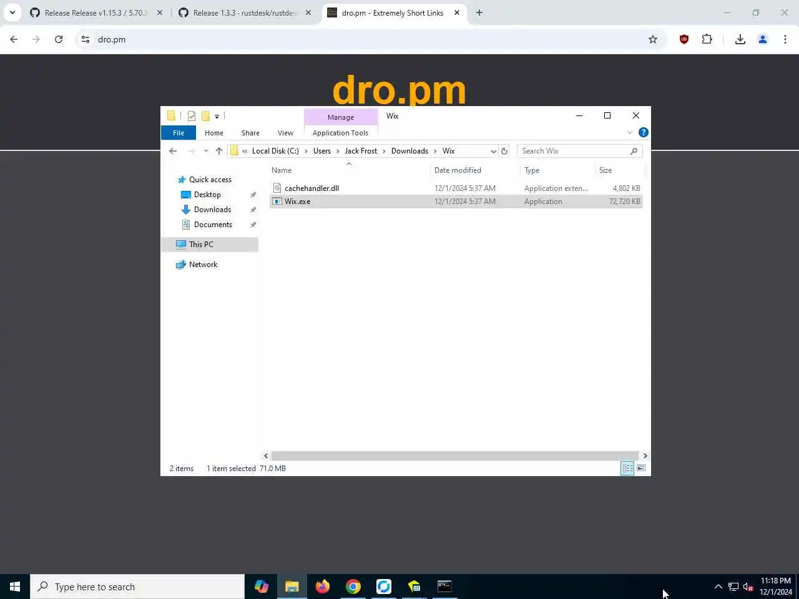
Task: Open Chrome extensions puzzle icon
Action: click(707, 39)
